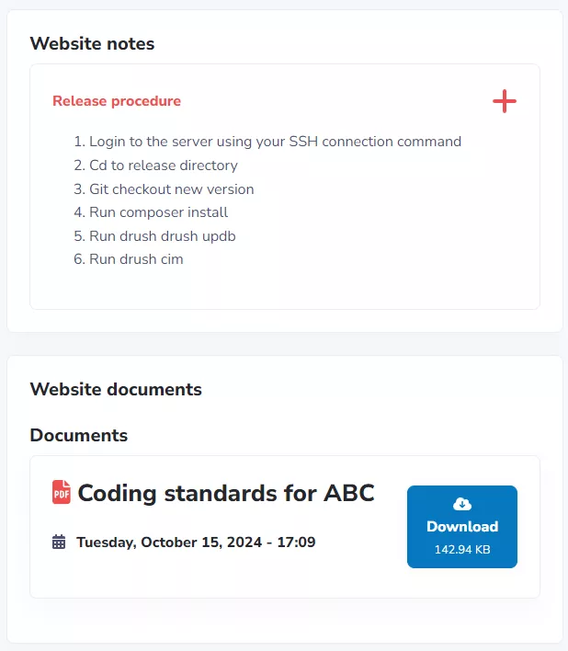
Task: Click the Cd to release directory step
Action: click(163, 166)
